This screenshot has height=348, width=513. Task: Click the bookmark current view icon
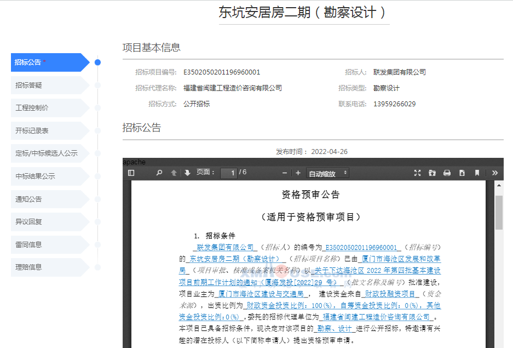click(x=477, y=173)
